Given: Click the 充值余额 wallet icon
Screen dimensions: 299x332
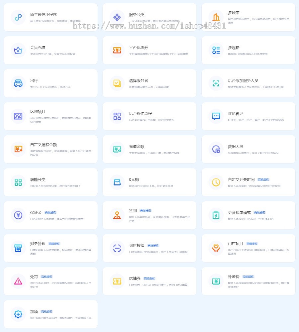Looking at the screenshot, I should [117, 149].
